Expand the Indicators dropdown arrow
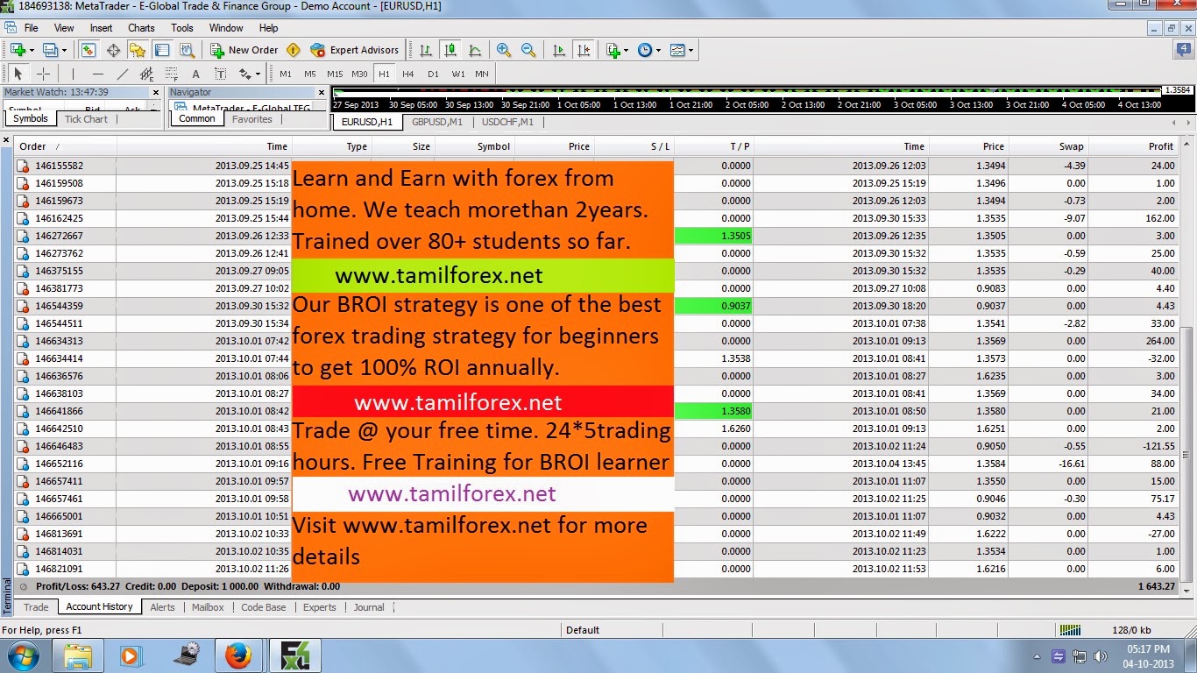Screen dimensions: 1197x673 [x=627, y=50]
